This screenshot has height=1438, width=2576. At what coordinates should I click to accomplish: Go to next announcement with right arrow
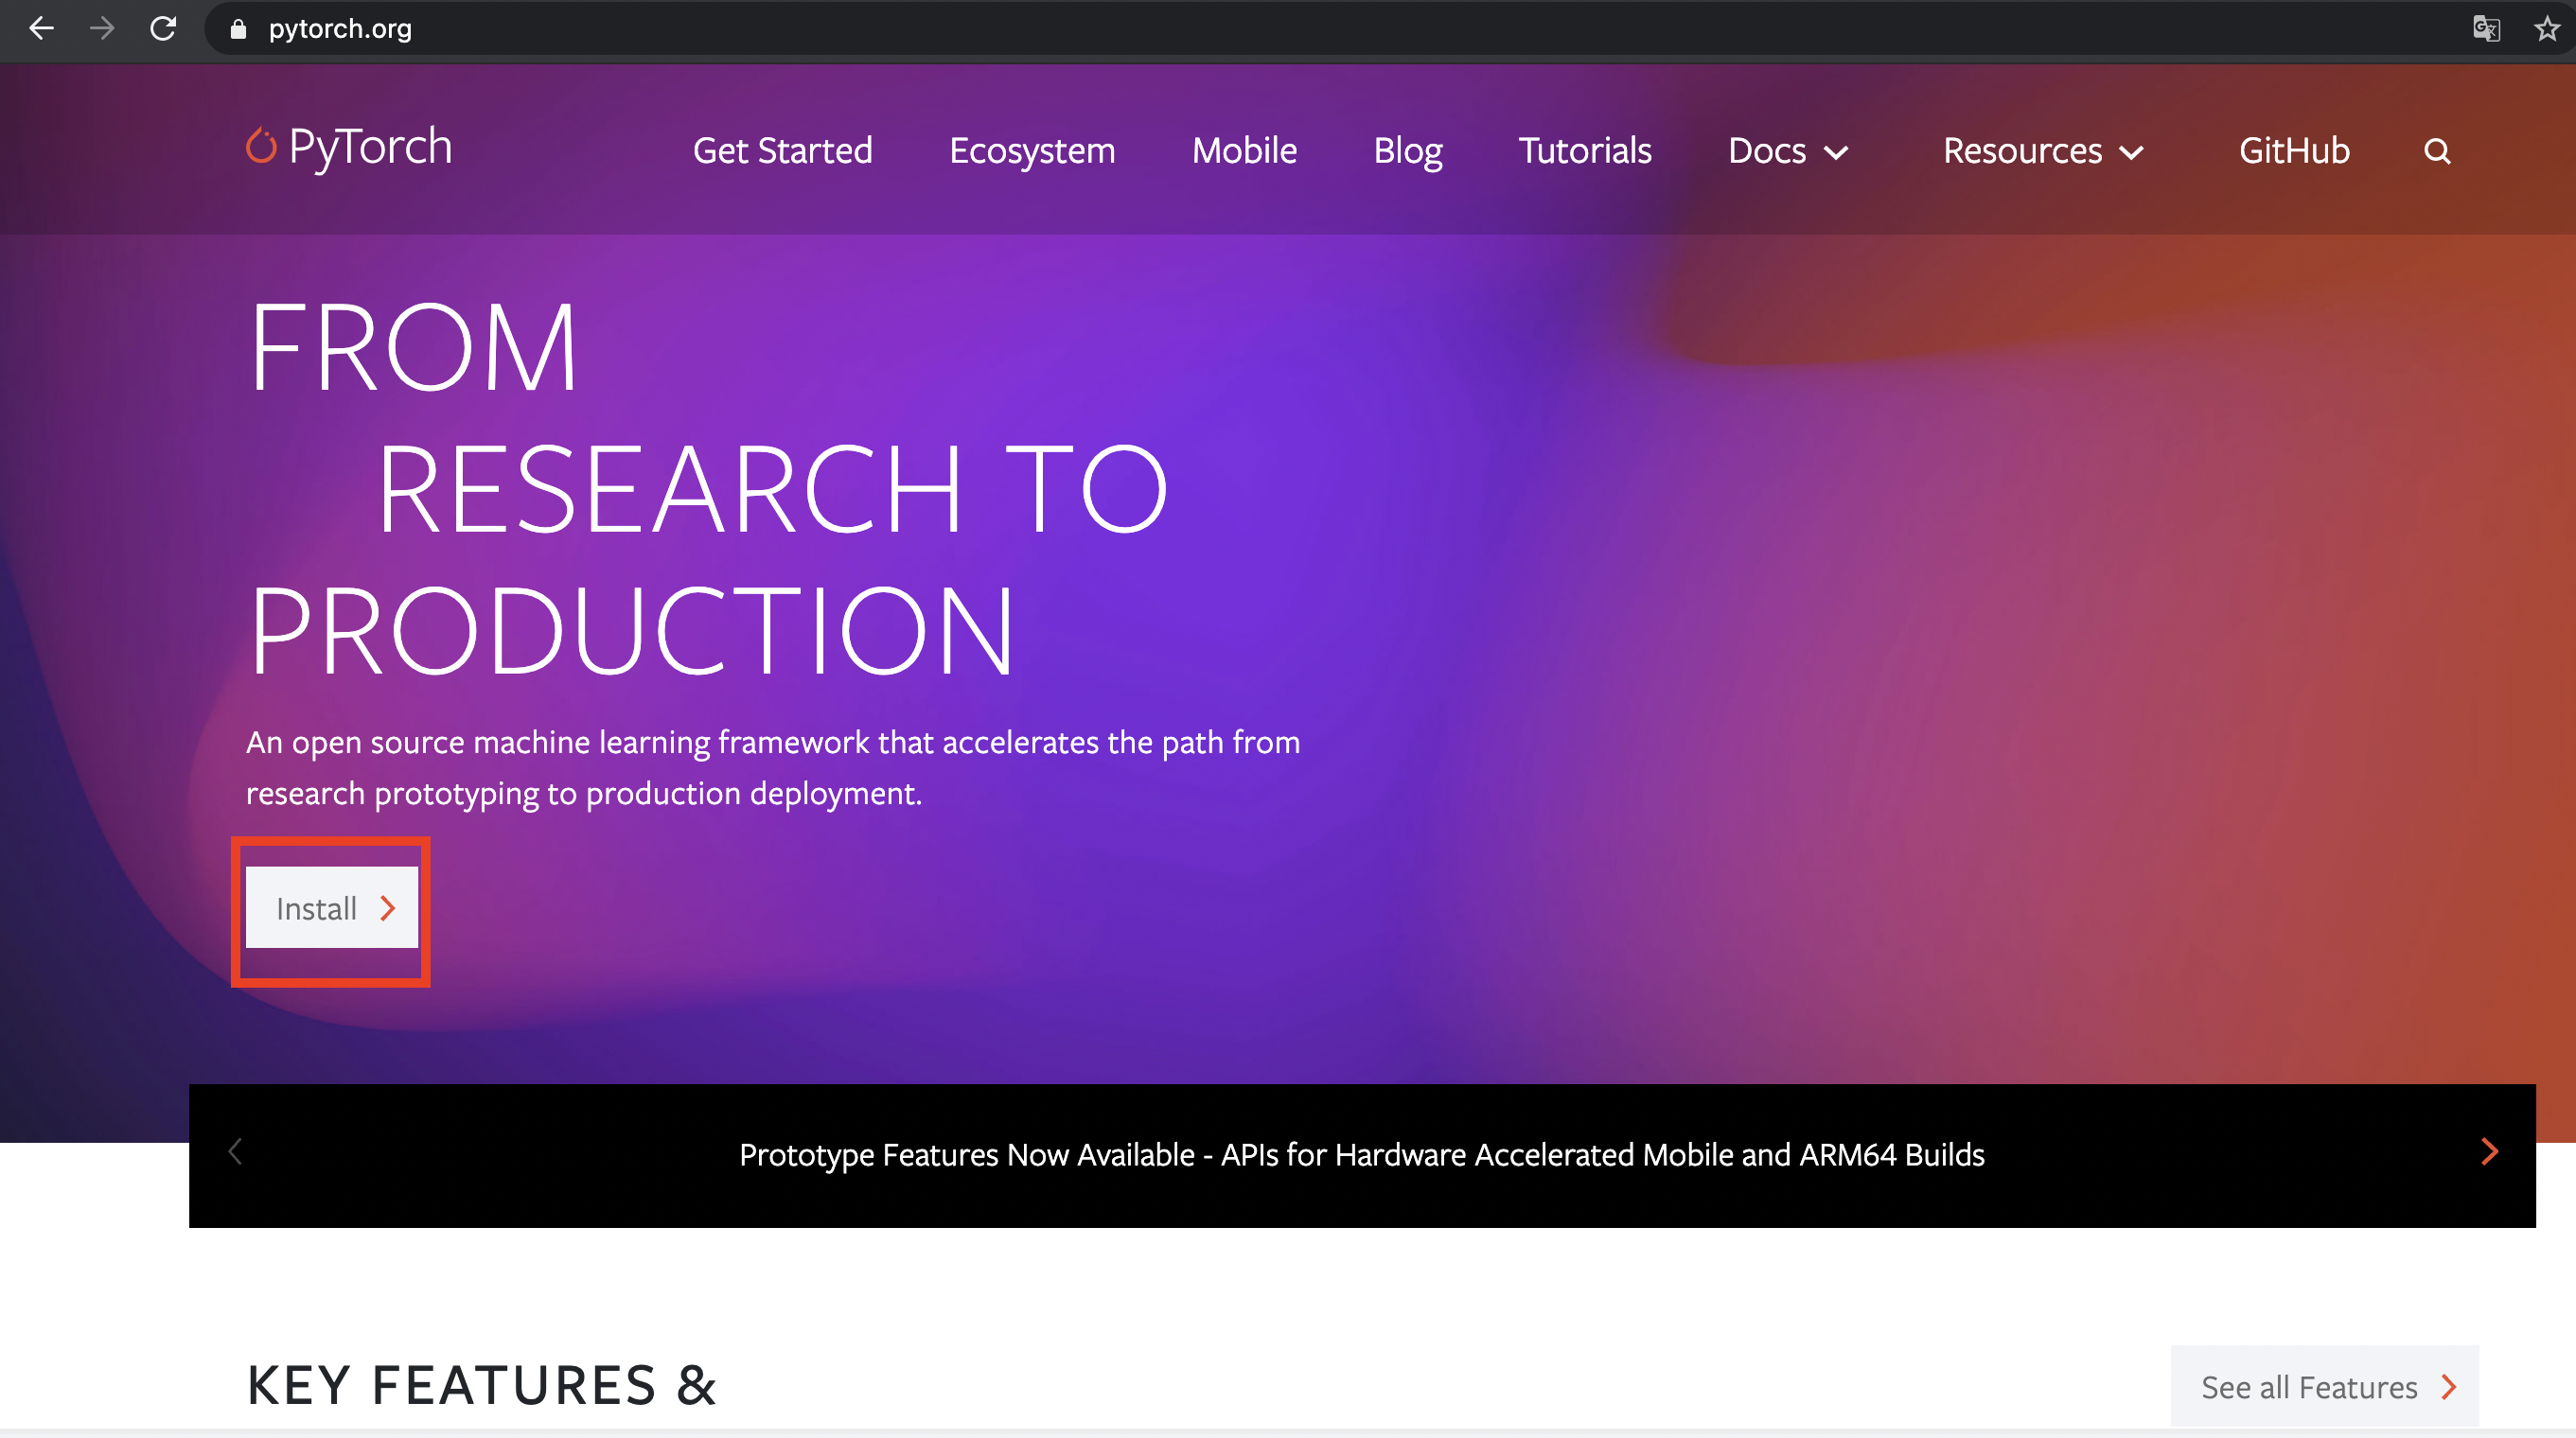pyautogui.click(x=2489, y=1152)
